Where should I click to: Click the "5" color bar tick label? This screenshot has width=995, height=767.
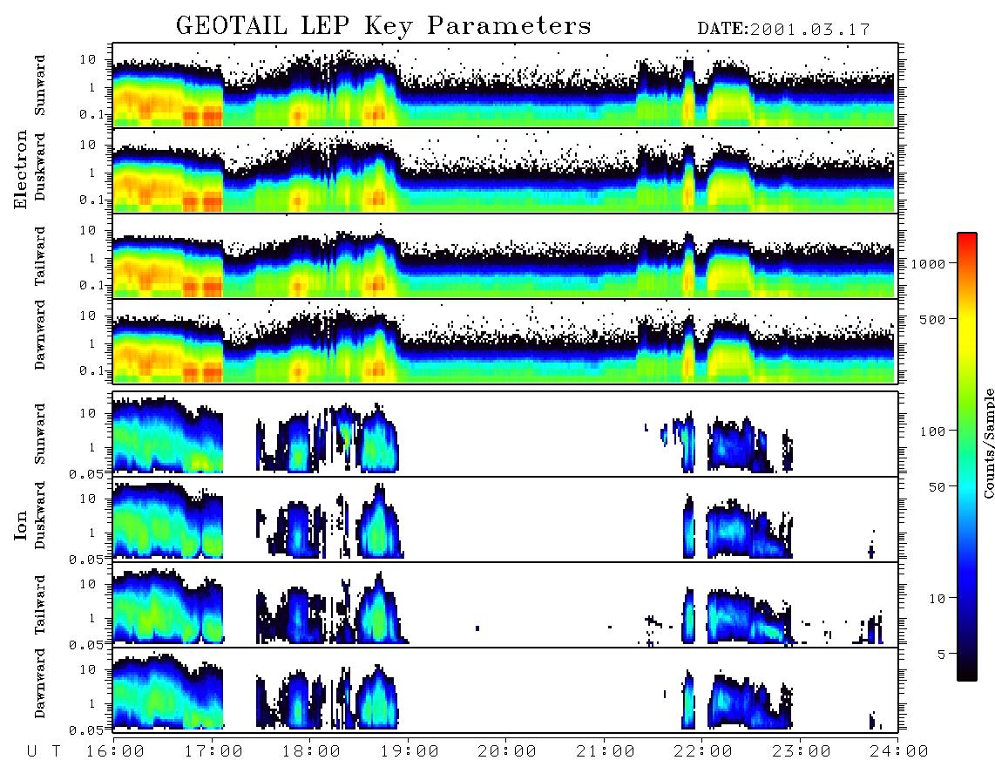tap(941, 655)
